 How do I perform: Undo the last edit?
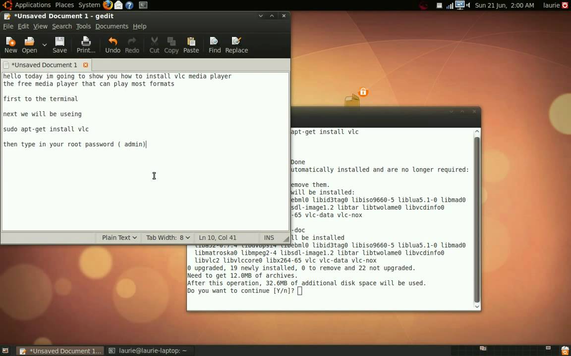(x=113, y=45)
